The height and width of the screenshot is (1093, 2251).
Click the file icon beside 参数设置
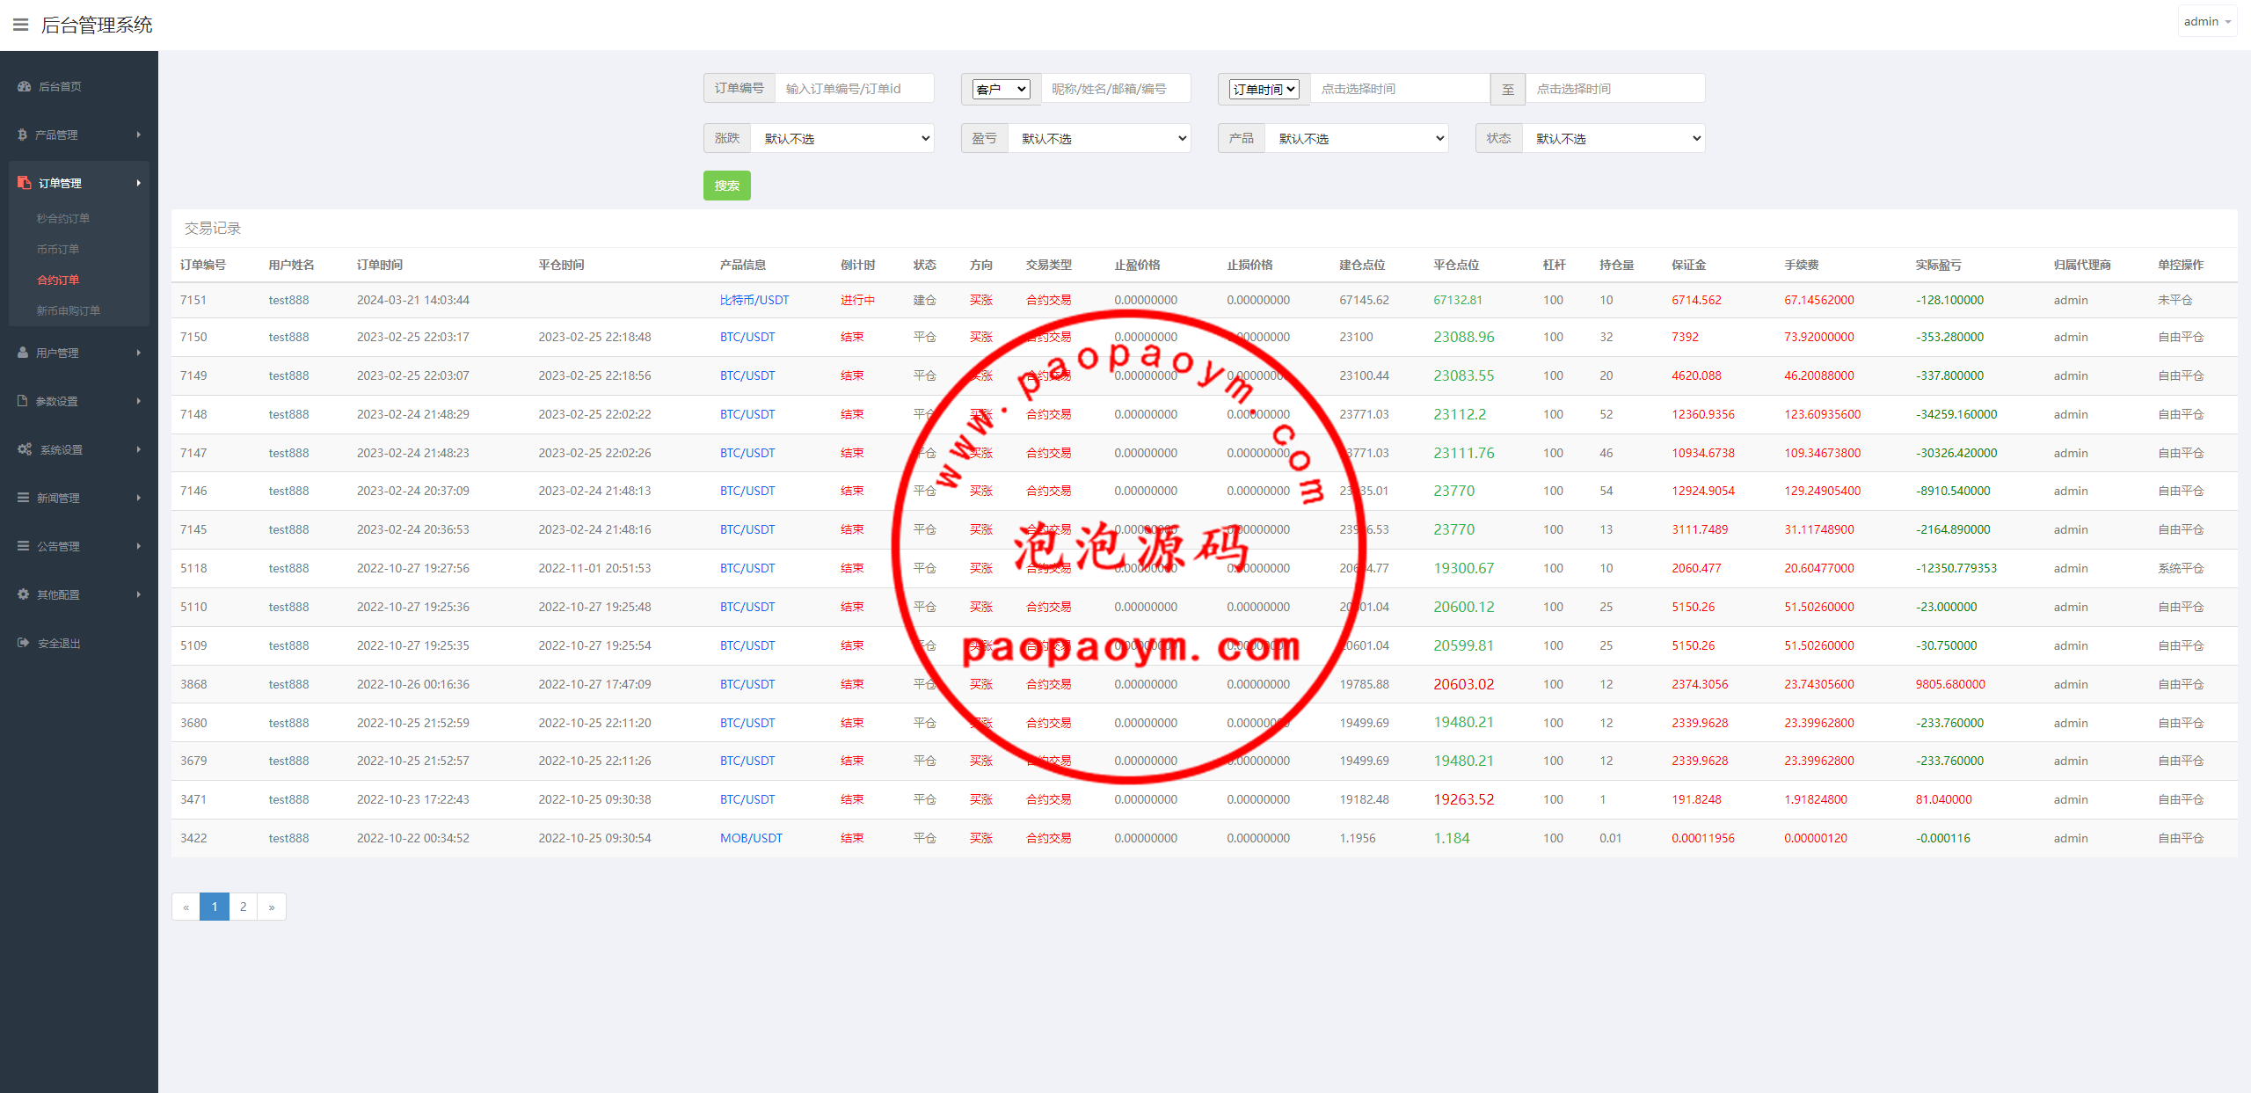pos(22,401)
